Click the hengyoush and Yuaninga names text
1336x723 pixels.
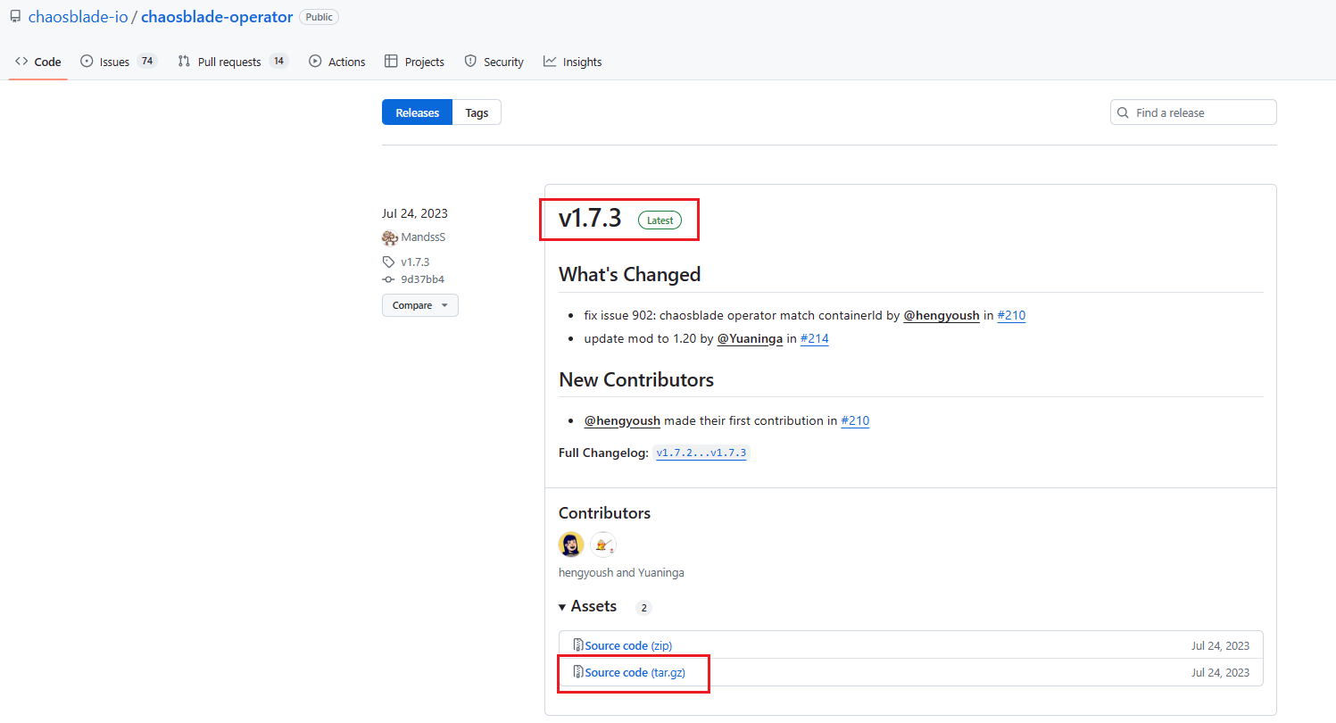pos(621,572)
